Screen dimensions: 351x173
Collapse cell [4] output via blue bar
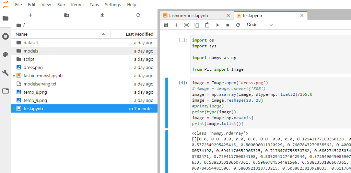(166, 151)
